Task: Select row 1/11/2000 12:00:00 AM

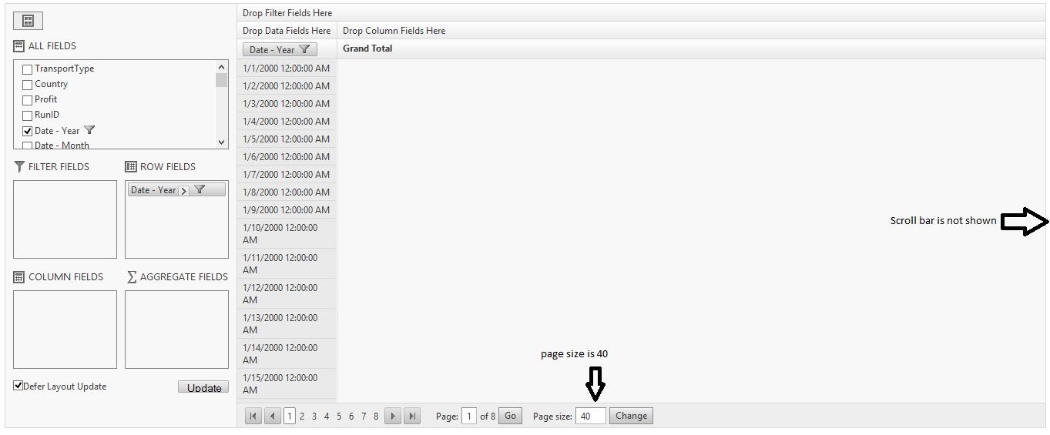Action: point(287,263)
